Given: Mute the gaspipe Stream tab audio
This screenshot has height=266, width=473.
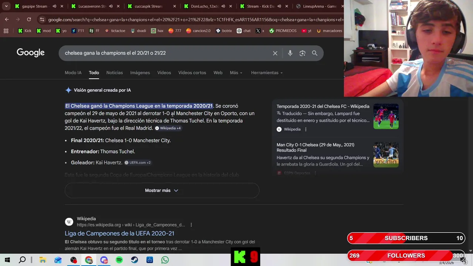Looking at the screenshot, I should 54,6.
